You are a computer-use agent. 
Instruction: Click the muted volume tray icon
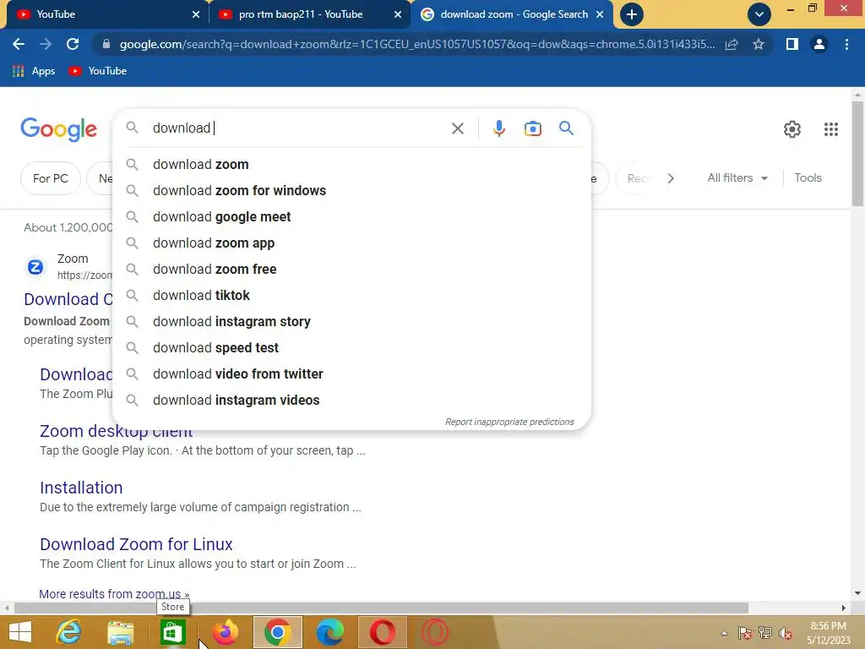click(x=785, y=633)
